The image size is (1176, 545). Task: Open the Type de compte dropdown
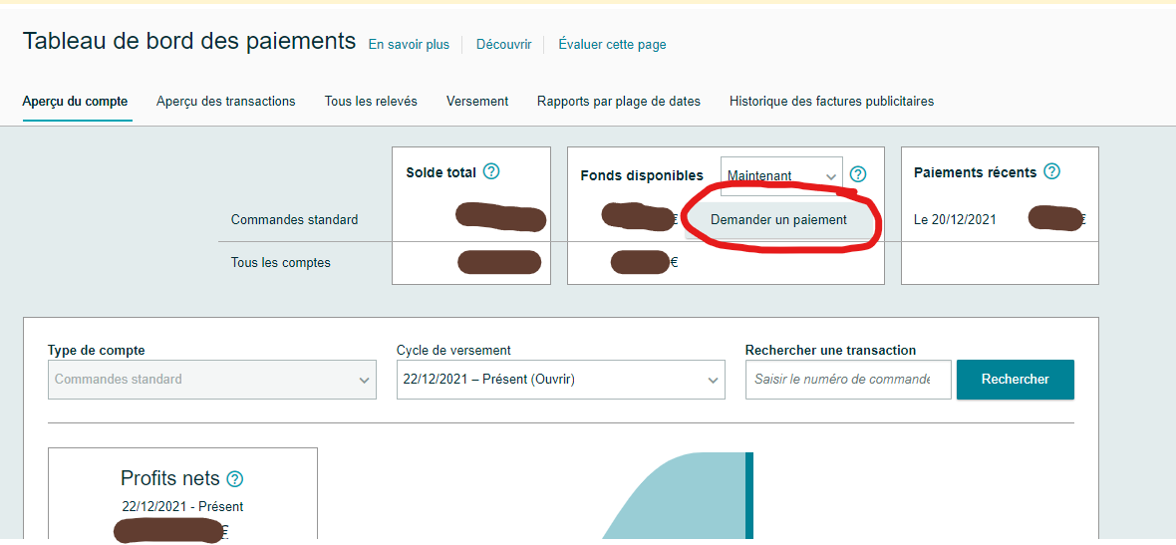click(211, 380)
